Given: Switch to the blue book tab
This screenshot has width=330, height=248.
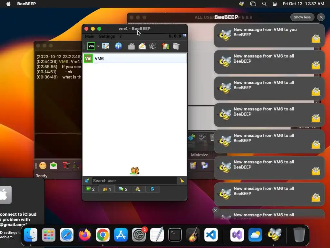Looking at the screenshot, I should (152, 189).
